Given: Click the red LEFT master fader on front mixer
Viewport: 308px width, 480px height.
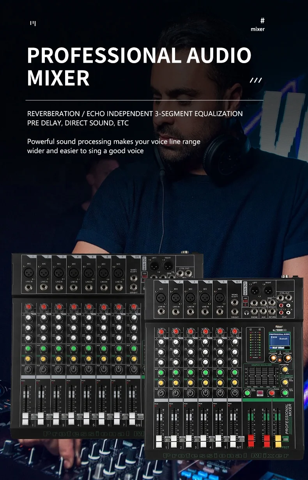Looking at the screenshot, I should [x=251, y=440].
